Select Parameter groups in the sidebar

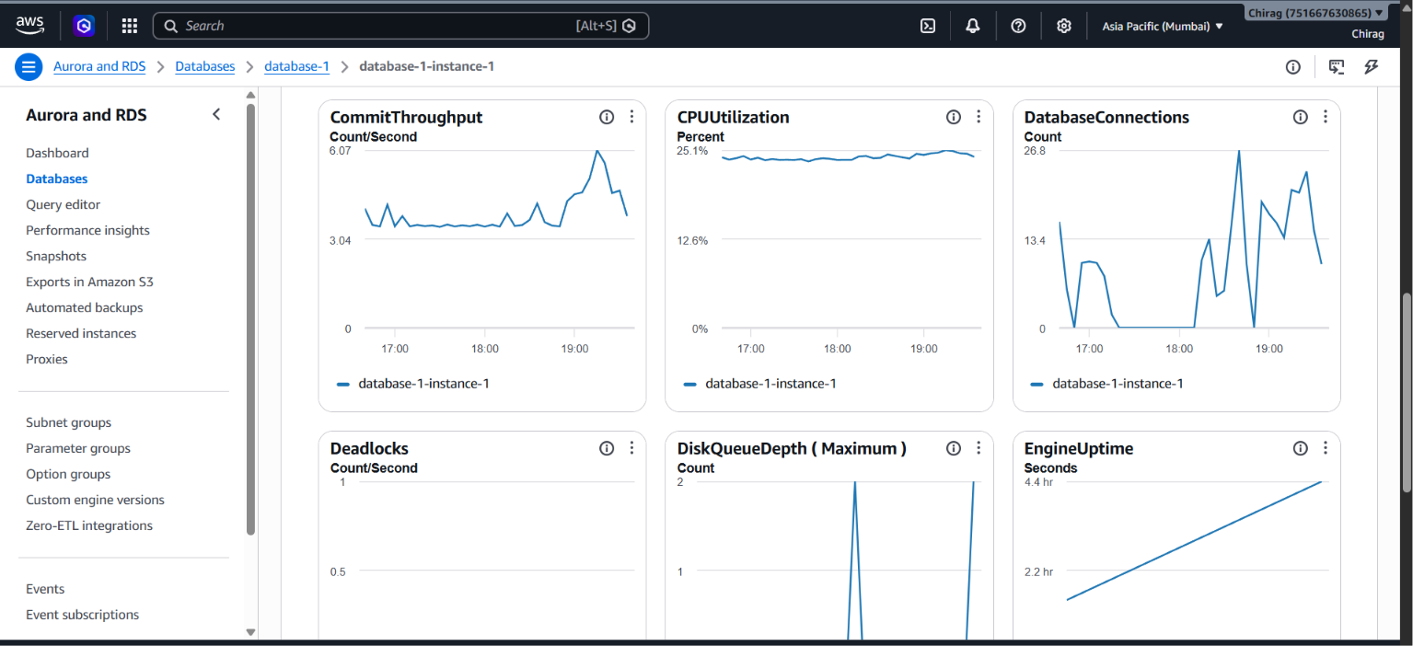click(78, 448)
